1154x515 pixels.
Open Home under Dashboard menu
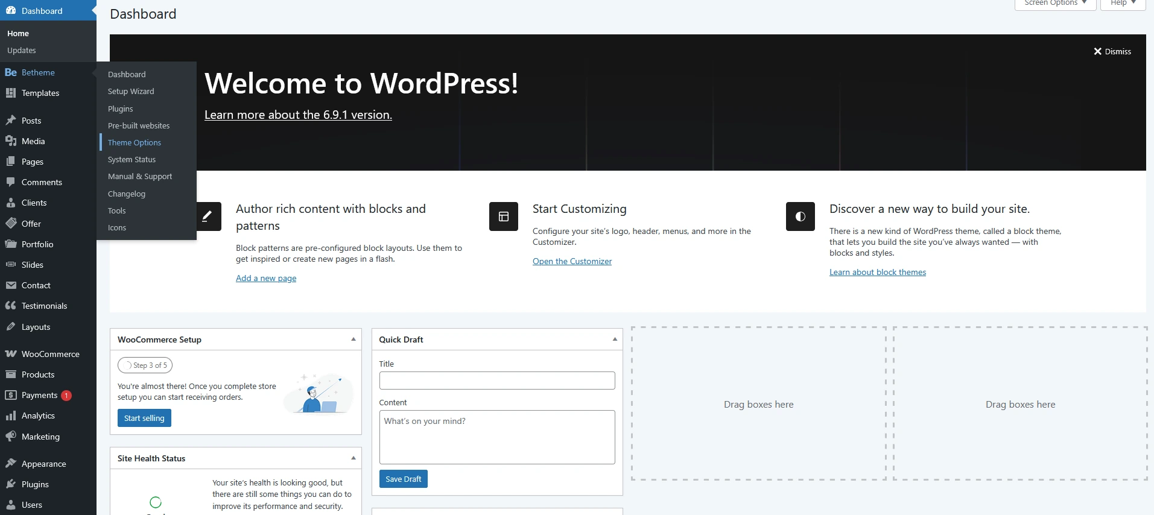pos(18,33)
